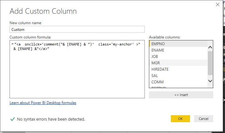The width and height of the screenshot is (225, 133).
Task: Select HIREDATE in available columns
Action: pos(178,69)
